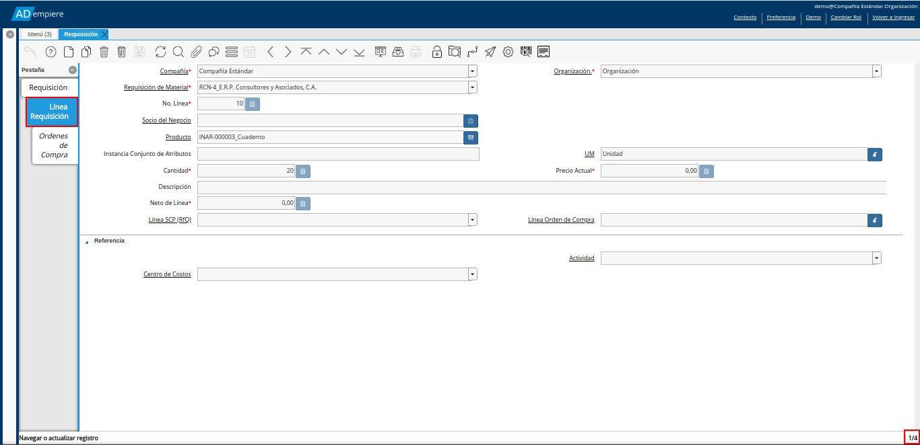Click Cambiar Rol link
The height and width of the screenshot is (445, 920).
pyautogui.click(x=846, y=17)
